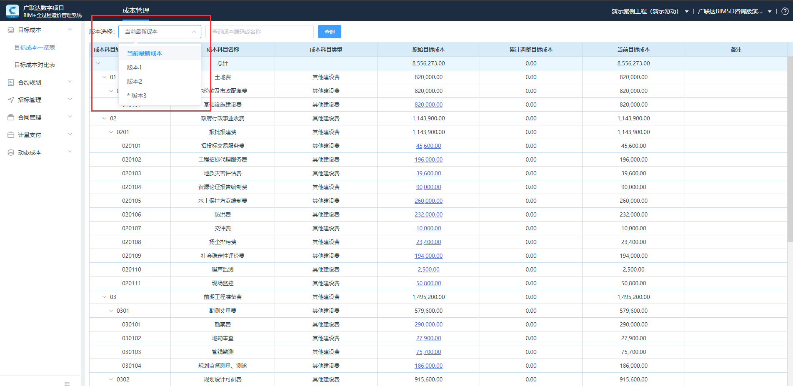The height and width of the screenshot is (386, 793).
Task: Click the Glodon logo icon
Action: tap(12, 11)
